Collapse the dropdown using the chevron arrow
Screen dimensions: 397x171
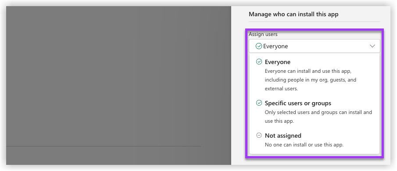(372, 46)
